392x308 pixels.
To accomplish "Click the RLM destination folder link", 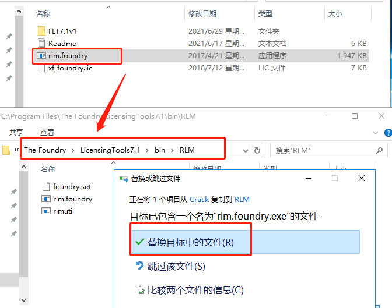I will (x=242, y=200).
